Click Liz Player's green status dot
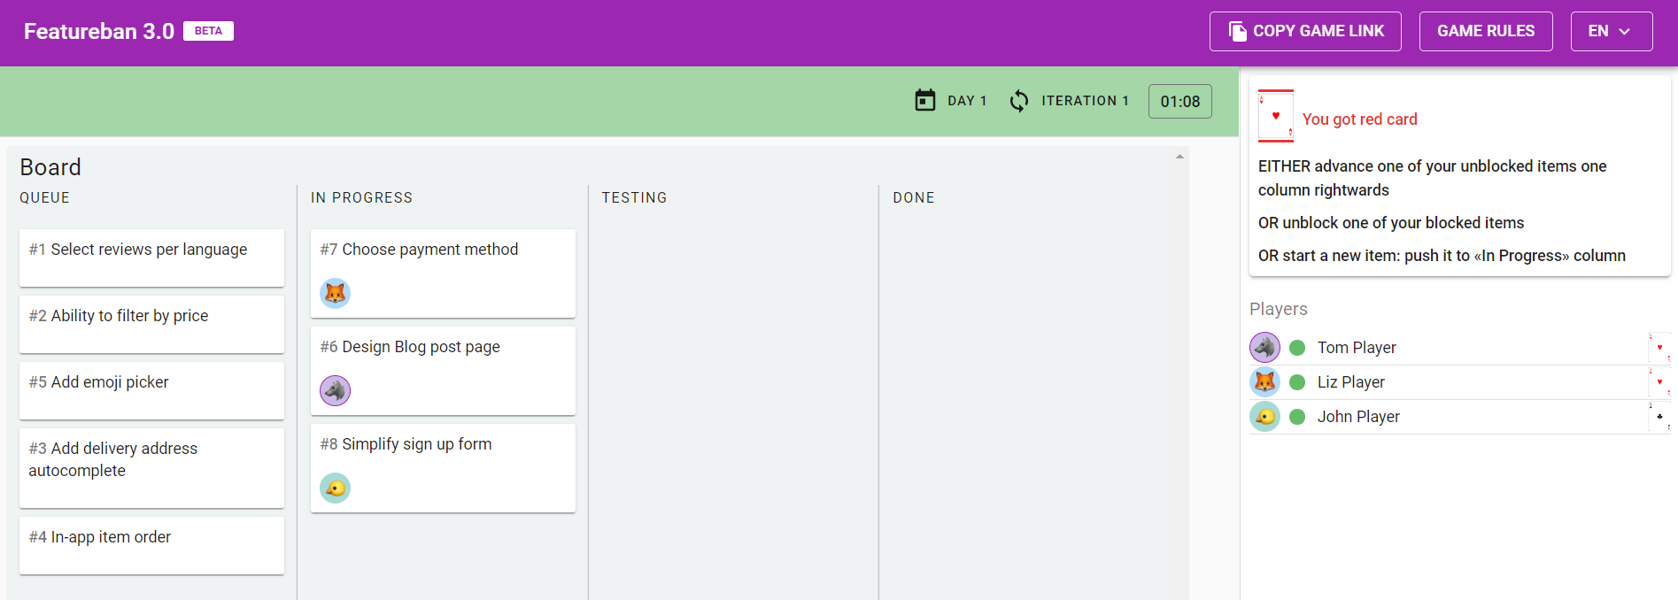 pyautogui.click(x=1297, y=382)
